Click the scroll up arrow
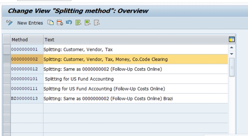The width and height of the screenshot is (248, 136). pos(232,47)
